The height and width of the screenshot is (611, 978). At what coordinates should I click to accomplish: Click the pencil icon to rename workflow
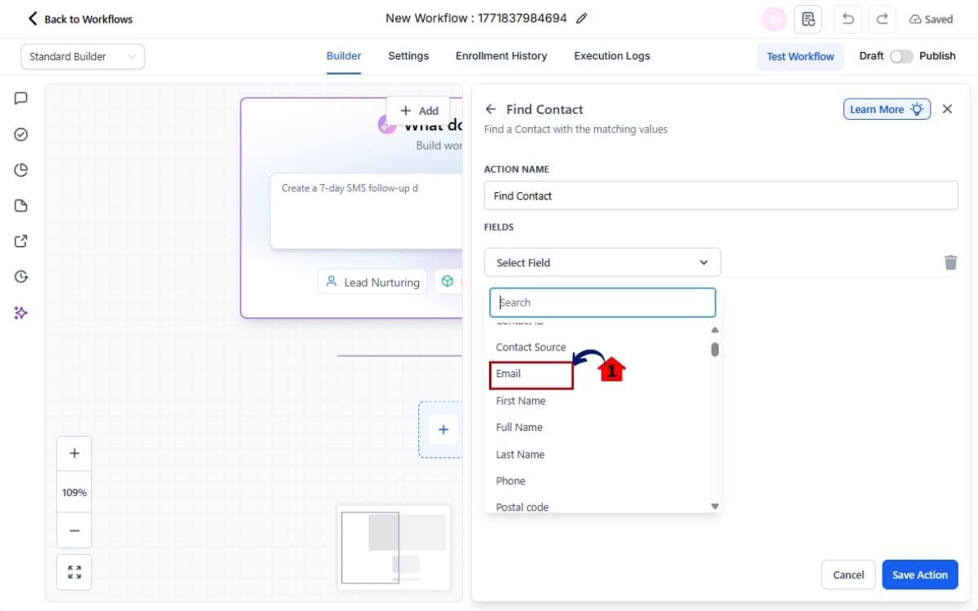point(581,19)
